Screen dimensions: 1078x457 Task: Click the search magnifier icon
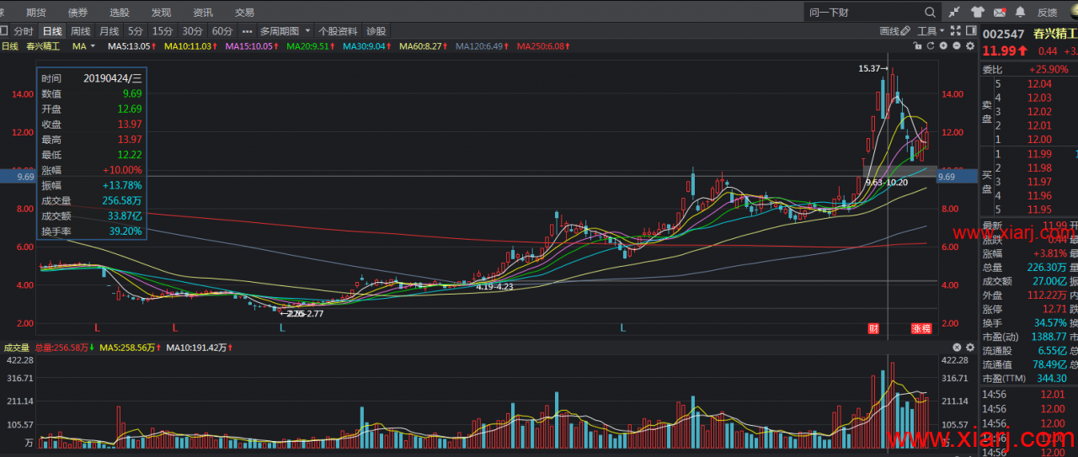pos(930,13)
